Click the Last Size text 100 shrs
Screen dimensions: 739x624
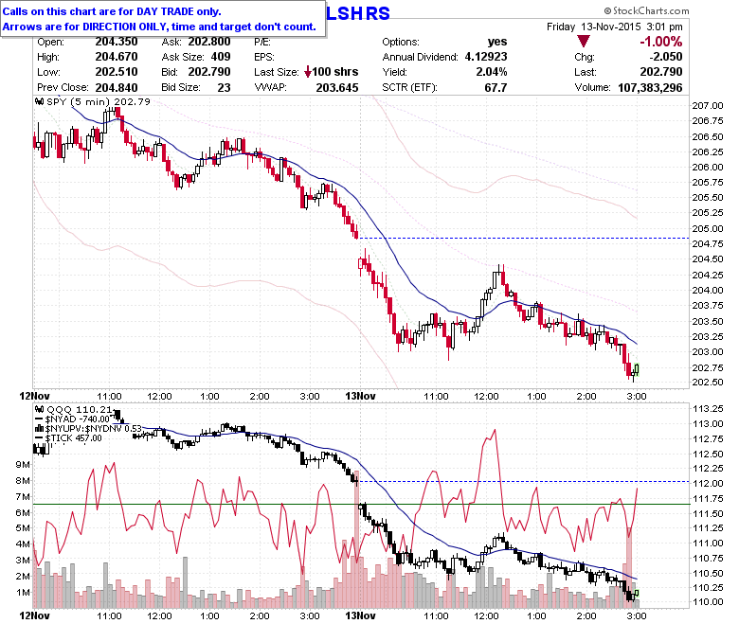point(335,72)
